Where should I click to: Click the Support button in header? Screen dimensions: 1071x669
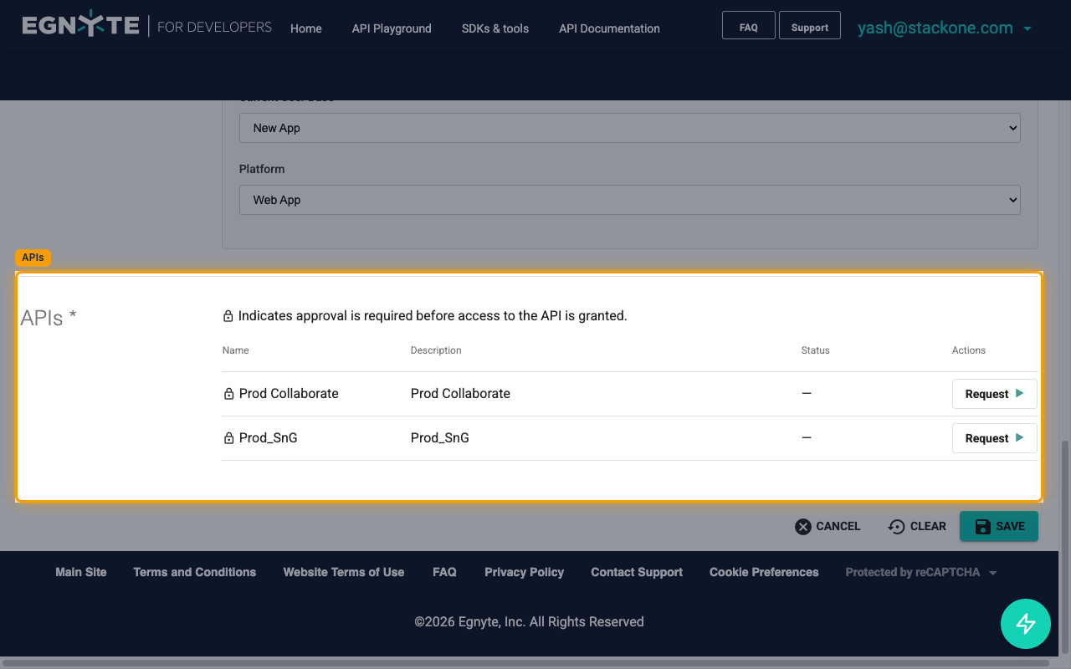pyautogui.click(x=810, y=25)
